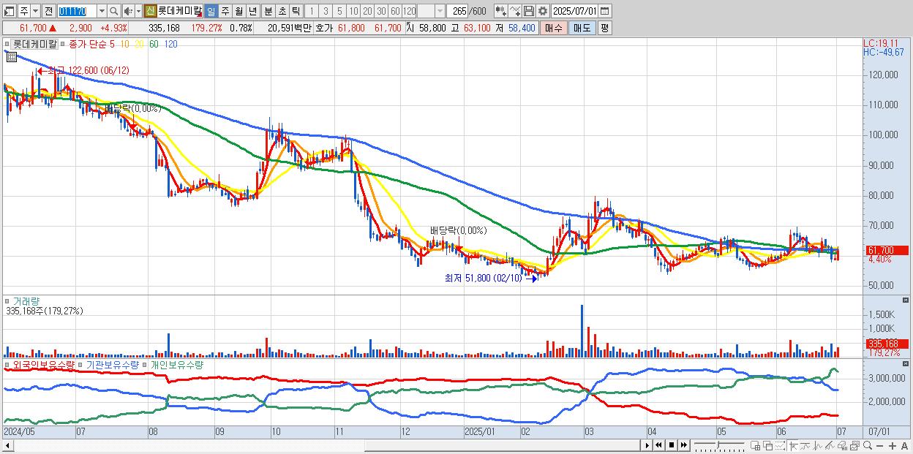Viewport: 913px width, 454px height.
Task: Switch to 년 (yearly) period
Action: (x=252, y=11)
